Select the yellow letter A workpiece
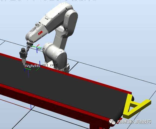 [137, 107]
